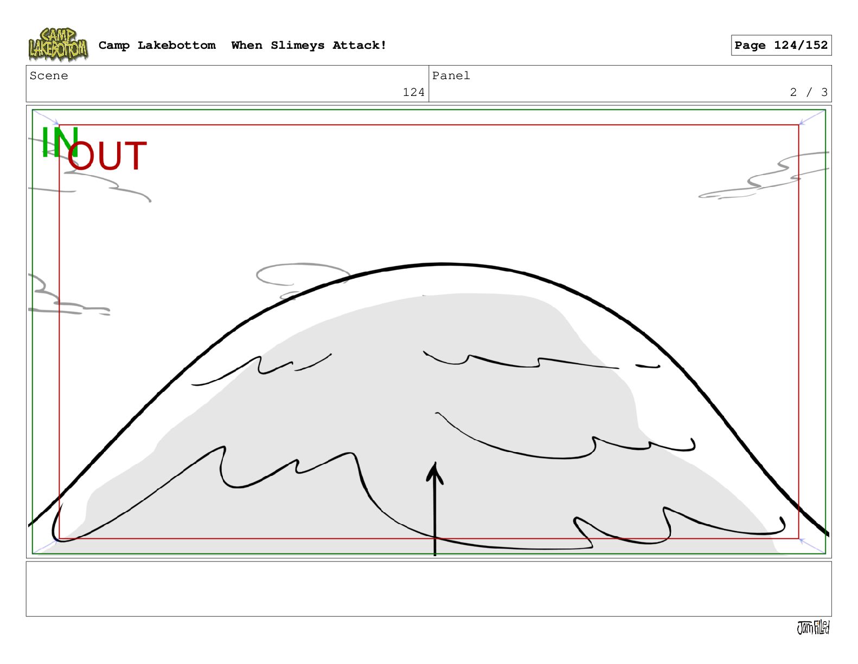Select the 'Camp Lakebottom' title text
This screenshot has width=858, height=664.
[x=157, y=46]
